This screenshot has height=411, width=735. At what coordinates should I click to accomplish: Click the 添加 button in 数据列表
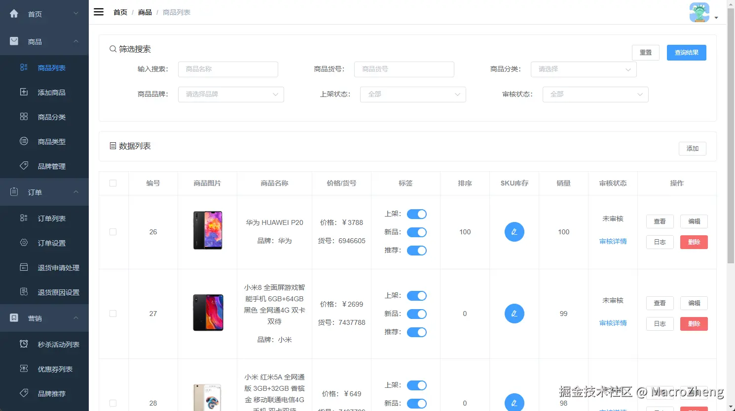[x=692, y=149]
